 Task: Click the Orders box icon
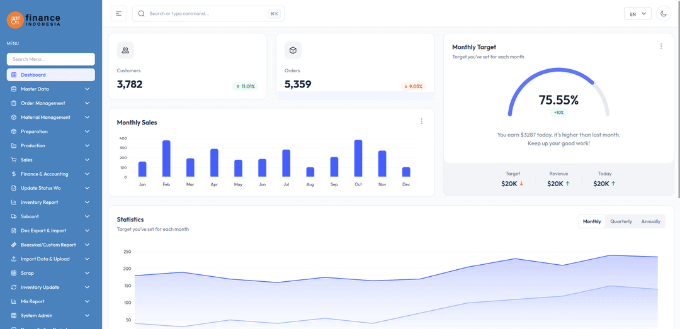tap(293, 50)
